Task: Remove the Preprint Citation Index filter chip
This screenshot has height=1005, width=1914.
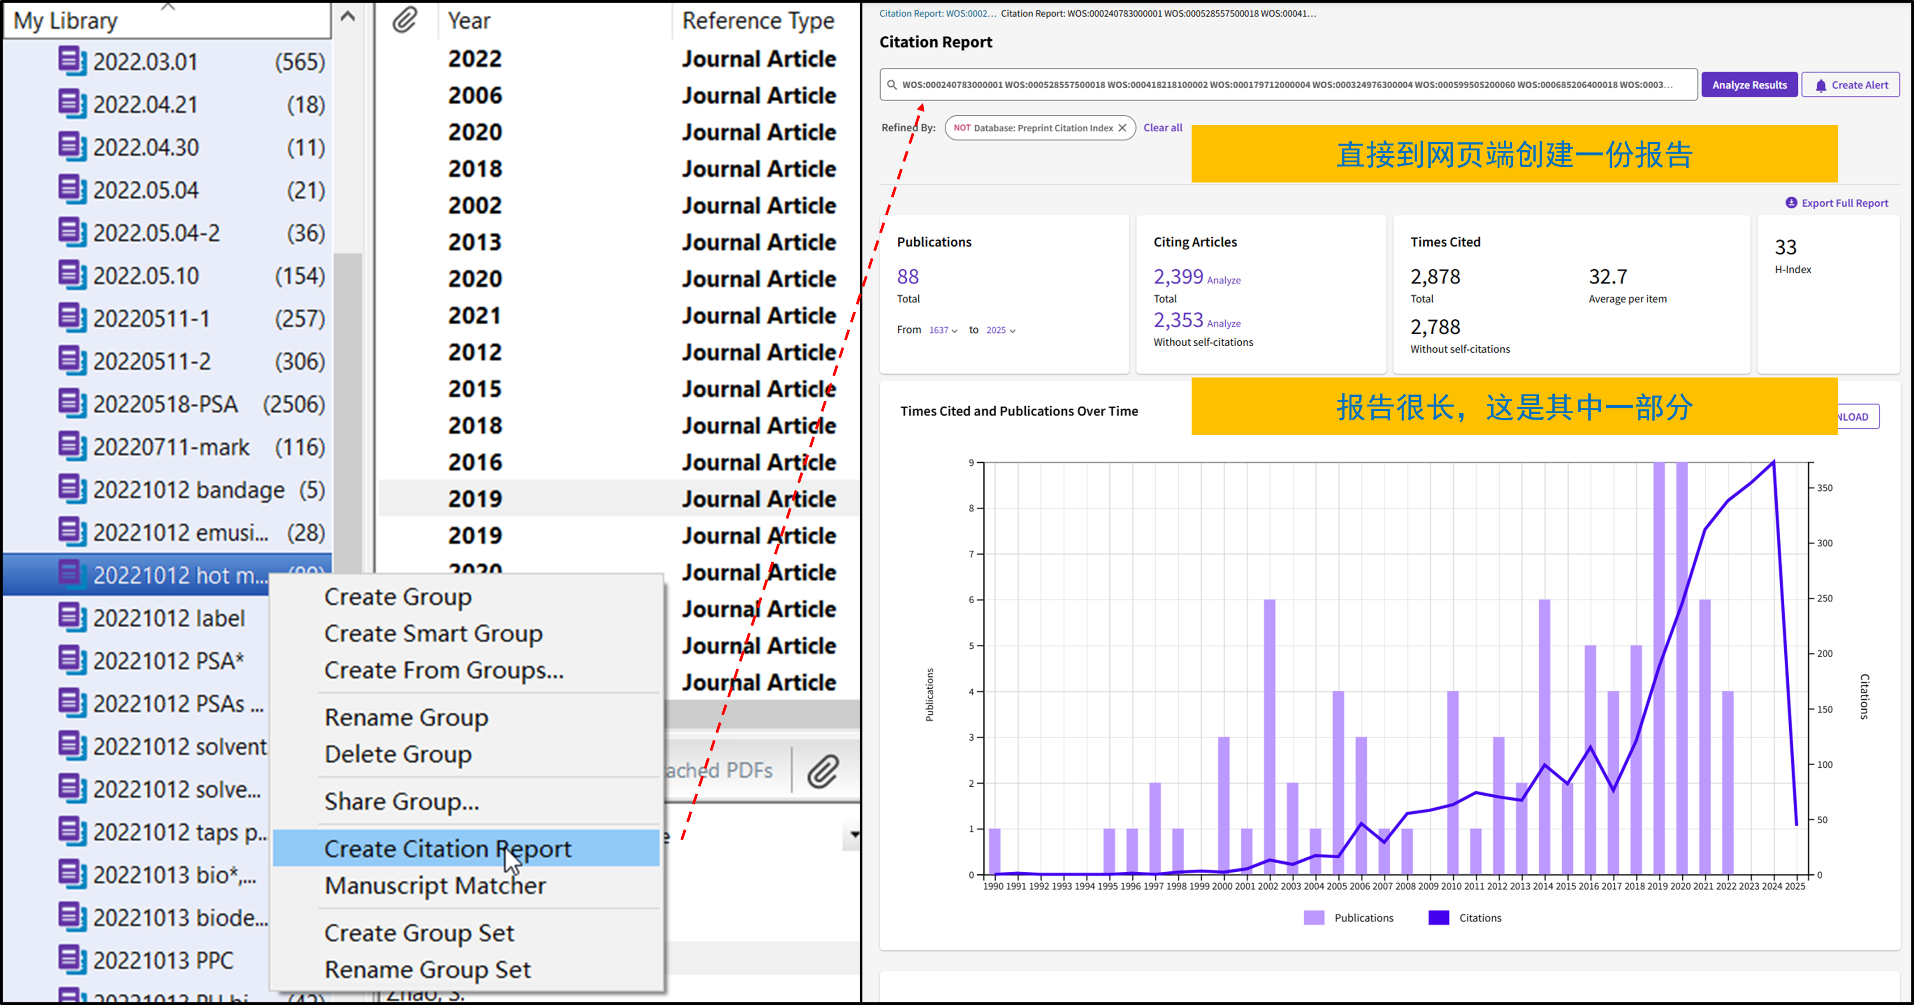Action: pyautogui.click(x=1122, y=128)
